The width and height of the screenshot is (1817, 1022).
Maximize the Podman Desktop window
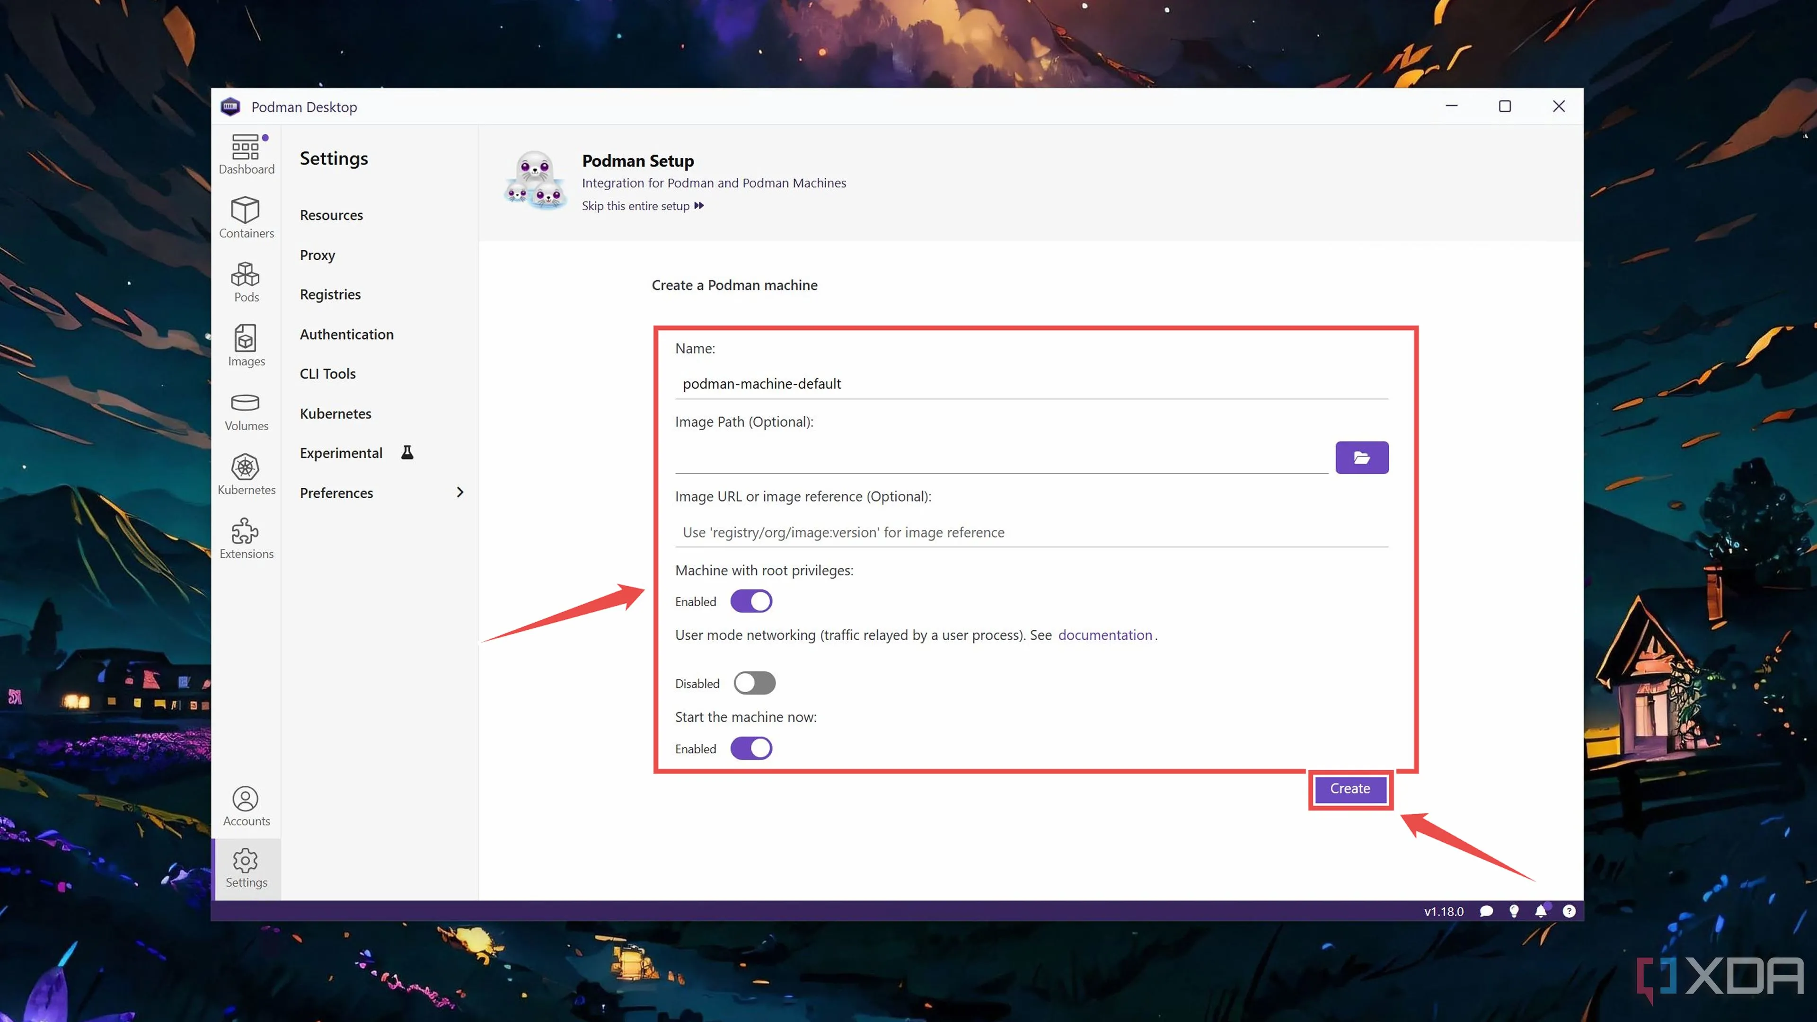(1505, 106)
